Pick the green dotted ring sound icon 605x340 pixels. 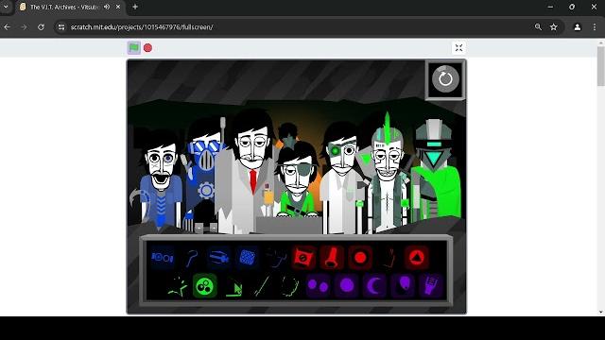pyautogui.click(x=290, y=286)
